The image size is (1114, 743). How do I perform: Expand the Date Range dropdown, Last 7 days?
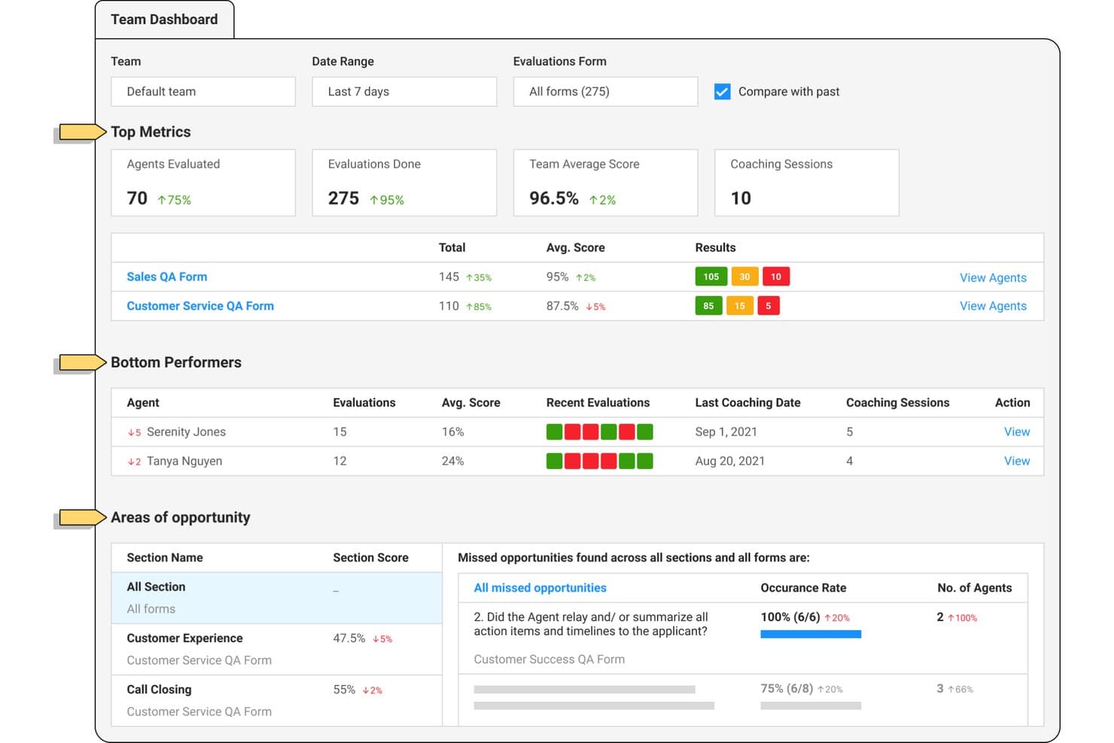coord(404,92)
